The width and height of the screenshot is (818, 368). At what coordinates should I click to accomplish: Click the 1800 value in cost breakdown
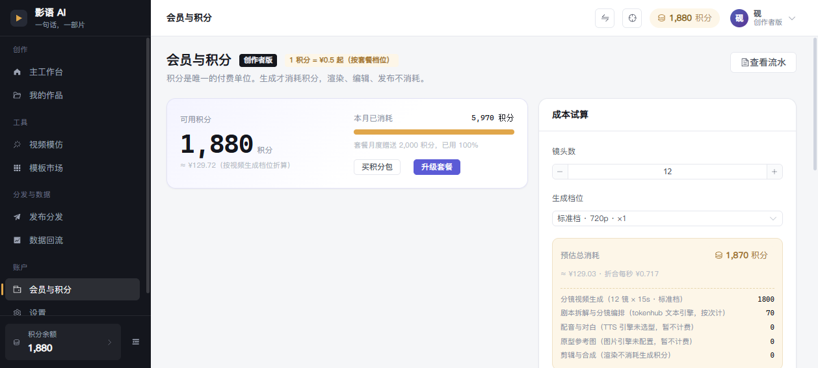click(x=766, y=299)
